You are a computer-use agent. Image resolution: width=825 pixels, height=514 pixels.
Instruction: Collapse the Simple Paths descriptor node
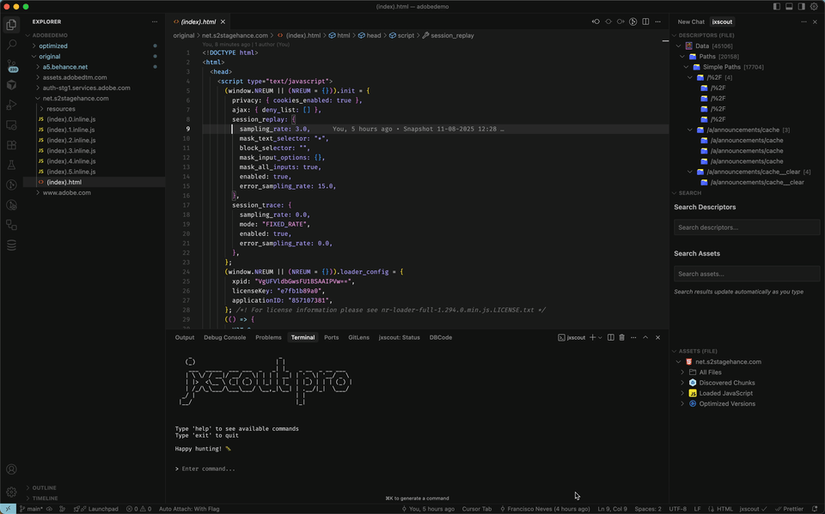[686, 67]
